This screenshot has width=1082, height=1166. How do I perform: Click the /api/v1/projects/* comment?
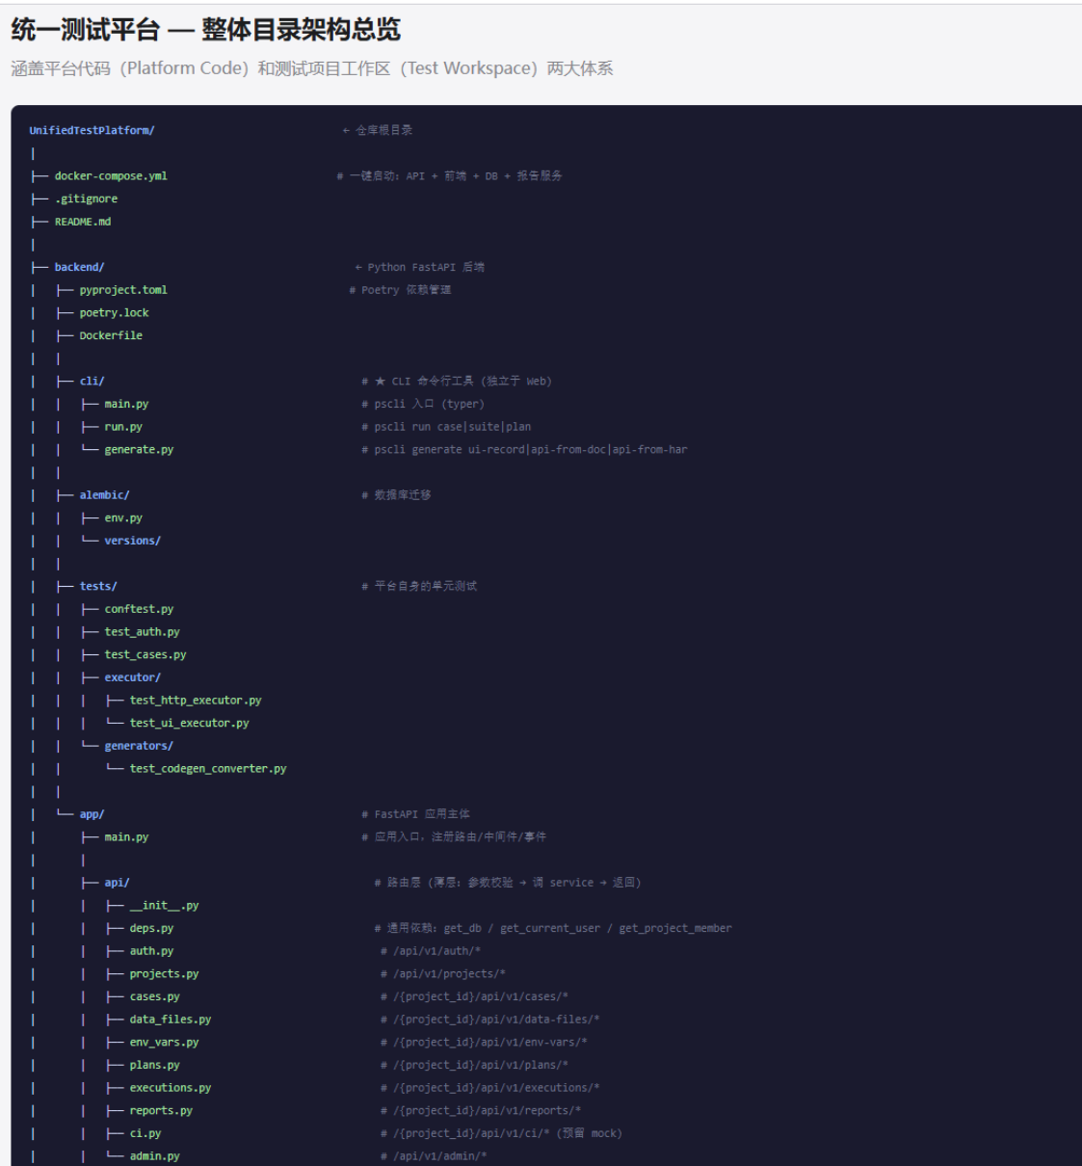pyautogui.click(x=443, y=974)
